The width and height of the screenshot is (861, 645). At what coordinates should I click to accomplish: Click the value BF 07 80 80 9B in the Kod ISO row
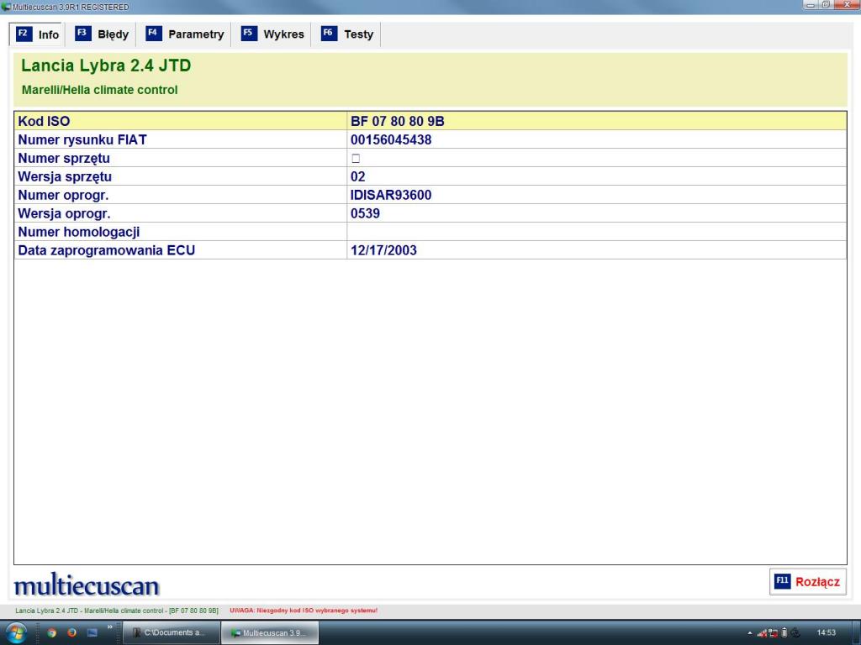coord(398,121)
